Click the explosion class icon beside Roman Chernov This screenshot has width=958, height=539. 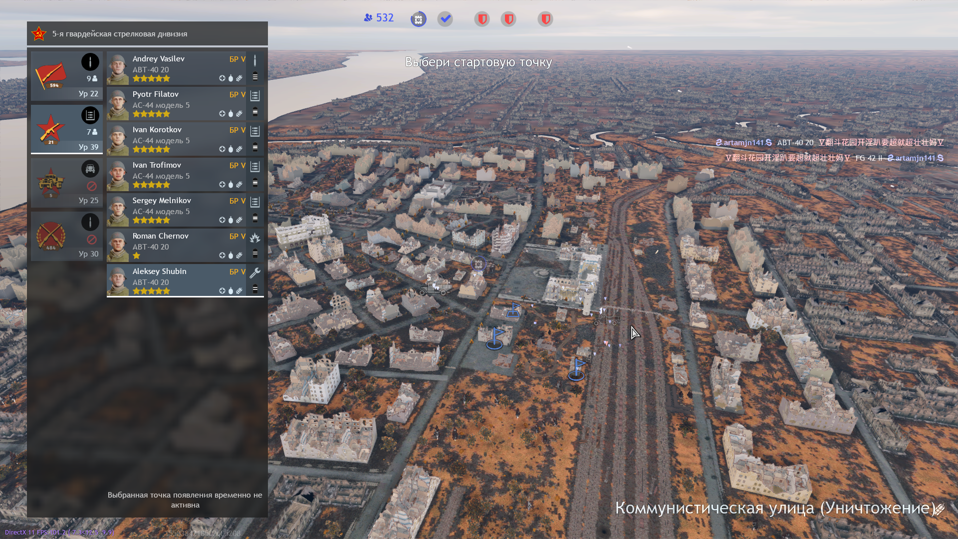tap(255, 238)
